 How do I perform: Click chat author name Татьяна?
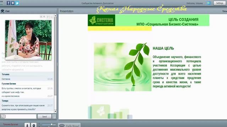[x=6, y=74]
